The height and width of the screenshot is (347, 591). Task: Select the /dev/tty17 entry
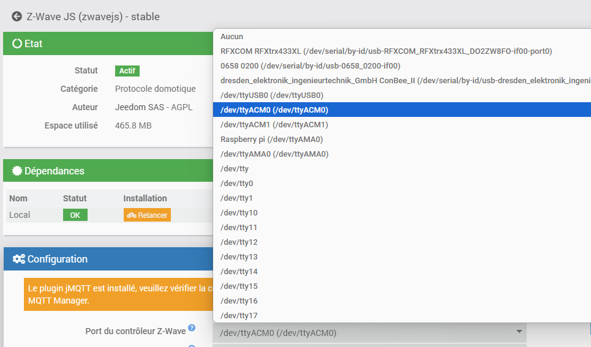click(x=239, y=316)
